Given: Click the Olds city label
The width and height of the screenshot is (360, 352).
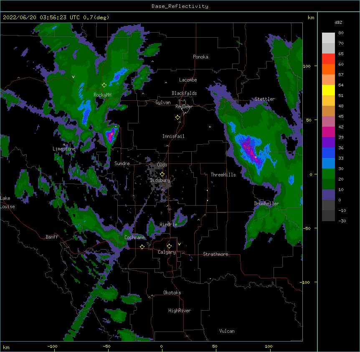Looking at the screenshot, I should tap(162, 165).
